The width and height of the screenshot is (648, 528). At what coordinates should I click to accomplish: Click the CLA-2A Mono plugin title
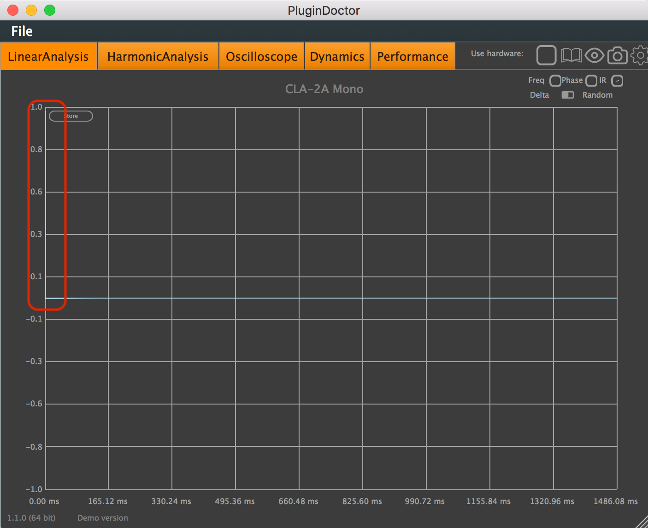[324, 89]
